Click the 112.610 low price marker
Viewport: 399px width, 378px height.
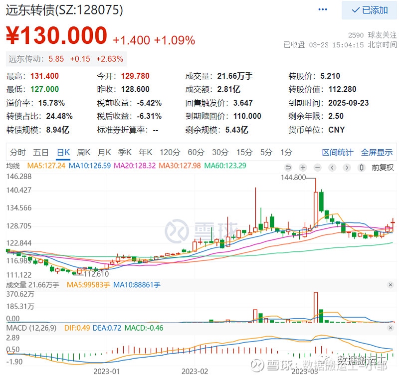point(96,274)
